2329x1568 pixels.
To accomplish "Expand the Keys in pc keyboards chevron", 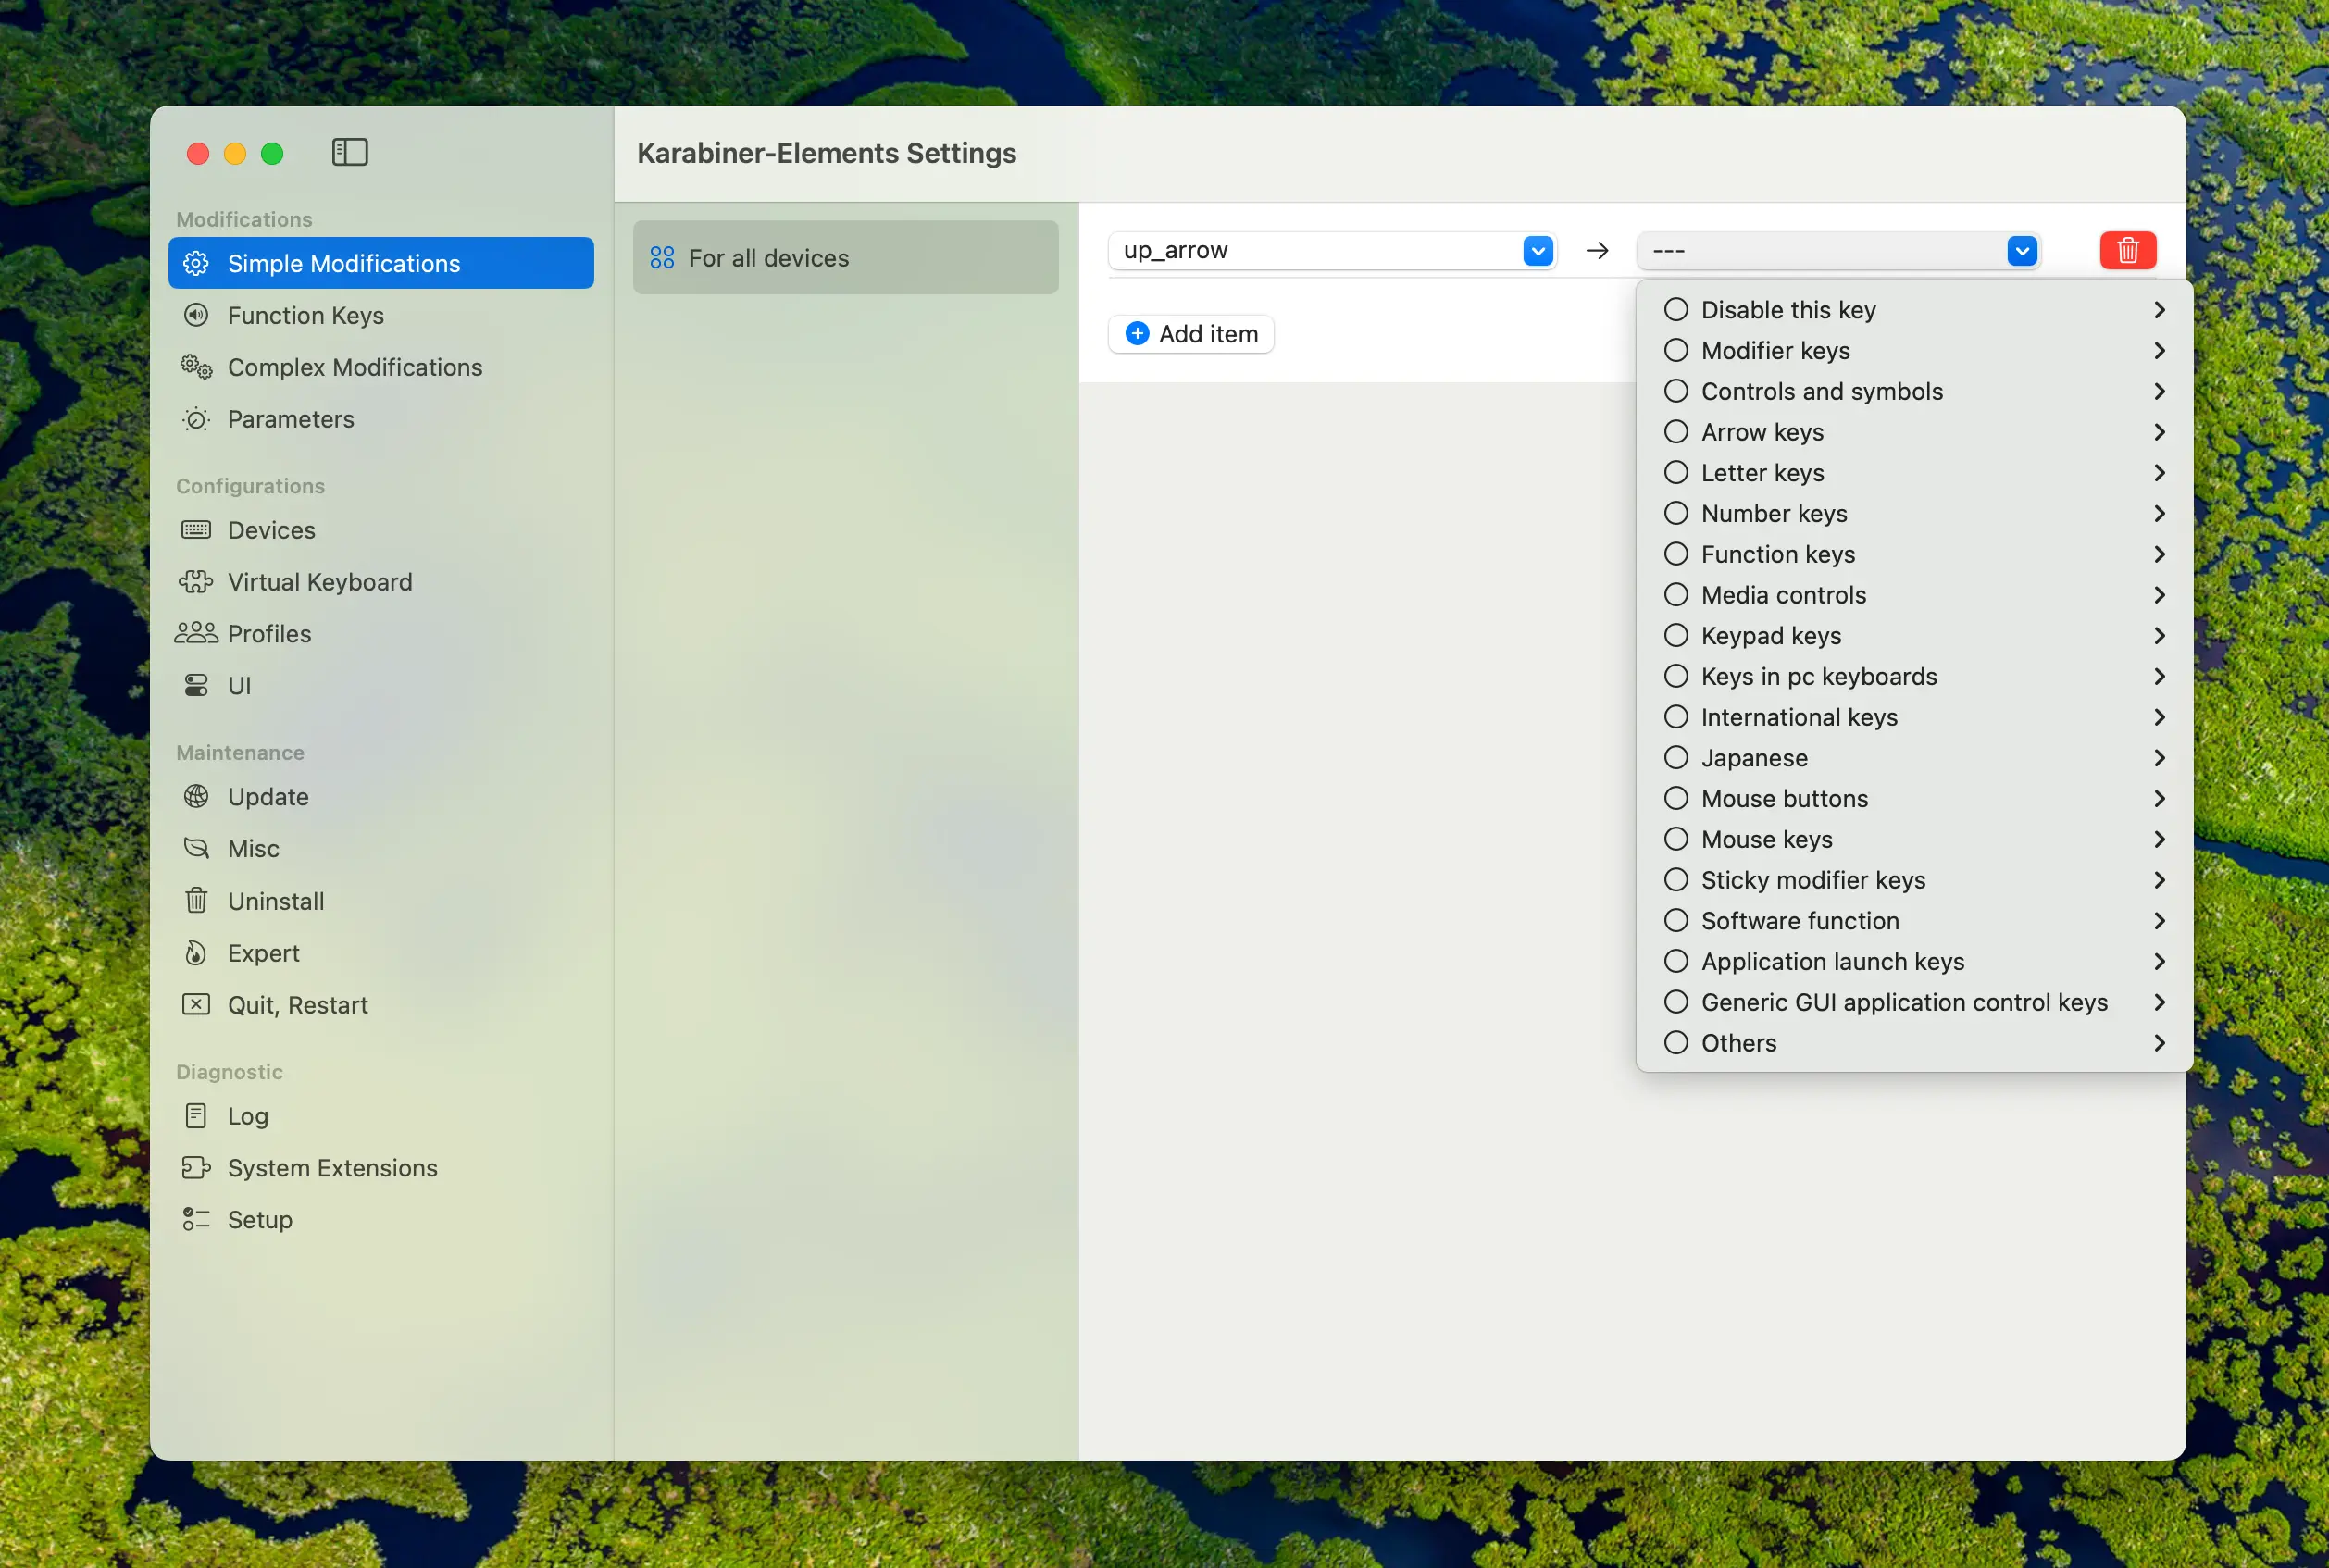I will pyautogui.click(x=2159, y=676).
